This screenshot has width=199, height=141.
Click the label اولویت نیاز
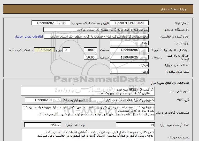(182, 43)
